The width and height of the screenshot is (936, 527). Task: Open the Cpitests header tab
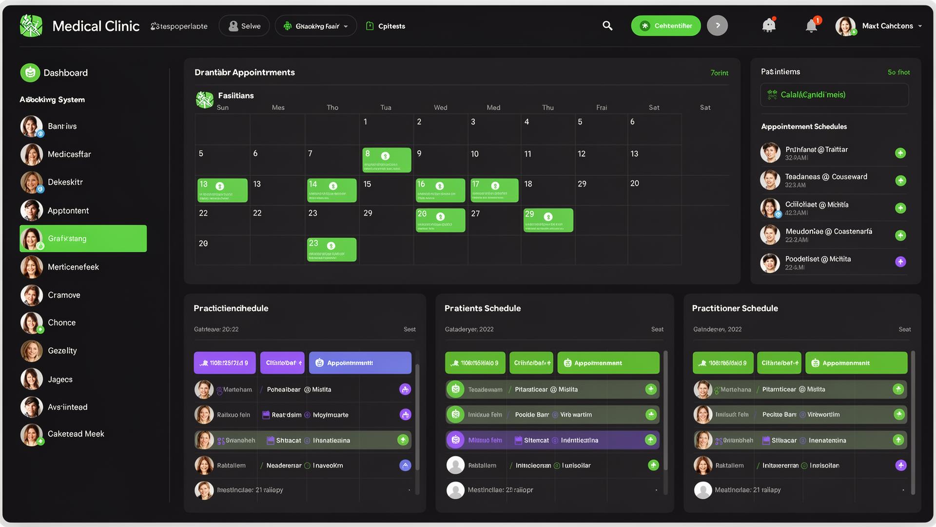point(385,26)
